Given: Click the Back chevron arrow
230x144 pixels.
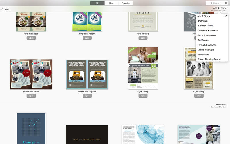Looking at the screenshot, I should (x=2, y=10).
